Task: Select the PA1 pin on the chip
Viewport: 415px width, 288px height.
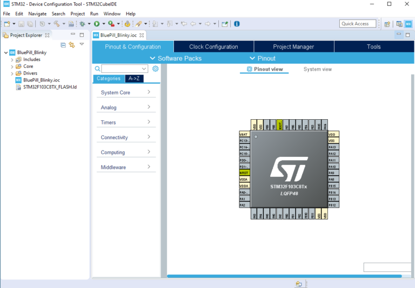Action: pos(245,198)
